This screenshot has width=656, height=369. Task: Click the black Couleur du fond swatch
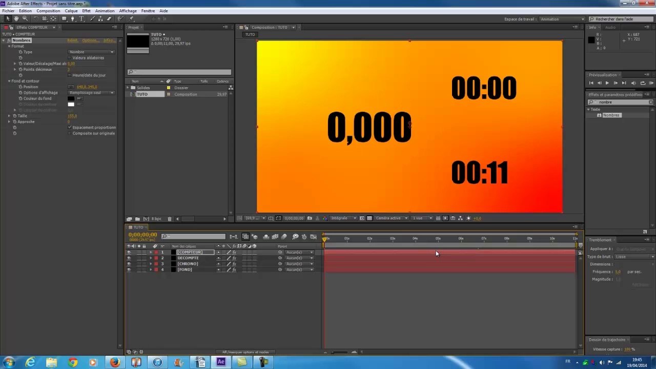tap(71, 98)
